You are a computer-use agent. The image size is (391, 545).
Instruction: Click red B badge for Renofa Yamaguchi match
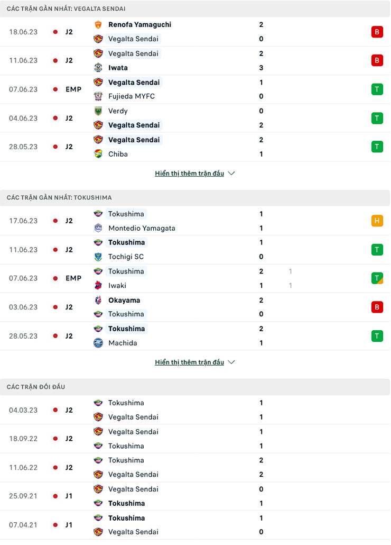(x=377, y=32)
